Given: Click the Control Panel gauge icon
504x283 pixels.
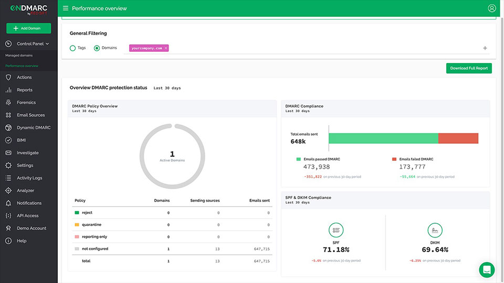Looking at the screenshot, I should click(x=8, y=43).
